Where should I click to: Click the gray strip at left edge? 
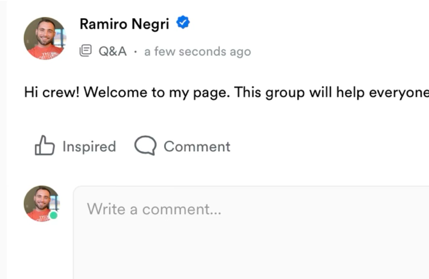[3, 146]
